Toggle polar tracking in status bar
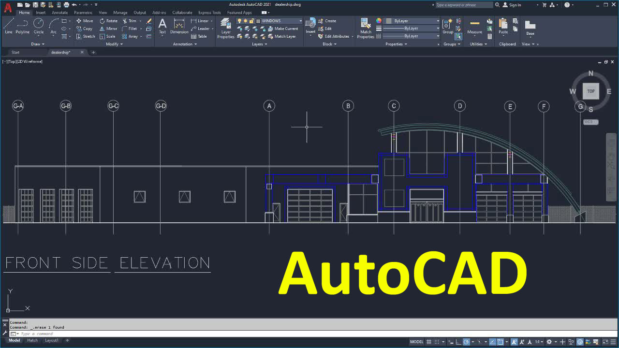This screenshot has height=348, width=619. coord(466,342)
